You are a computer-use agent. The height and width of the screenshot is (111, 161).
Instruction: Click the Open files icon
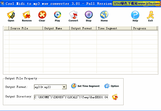coord(11,16)
